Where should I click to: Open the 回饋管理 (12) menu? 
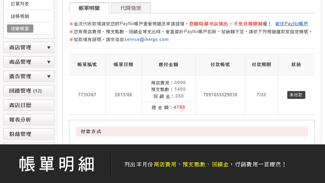[28, 91]
